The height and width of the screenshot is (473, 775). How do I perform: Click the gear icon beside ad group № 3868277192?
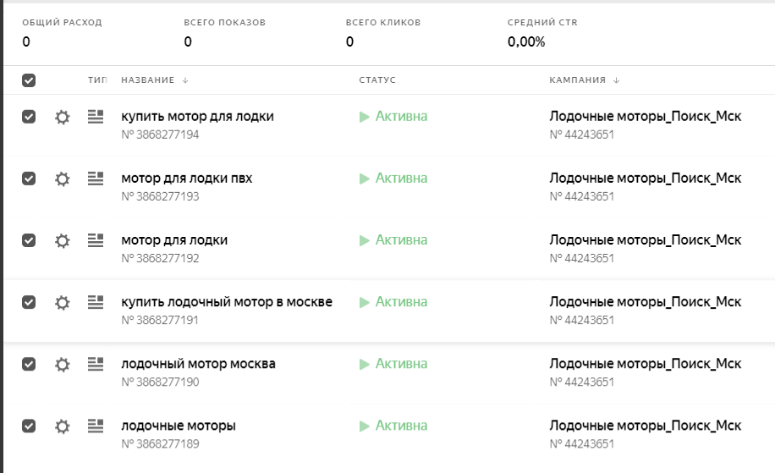(62, 240)
